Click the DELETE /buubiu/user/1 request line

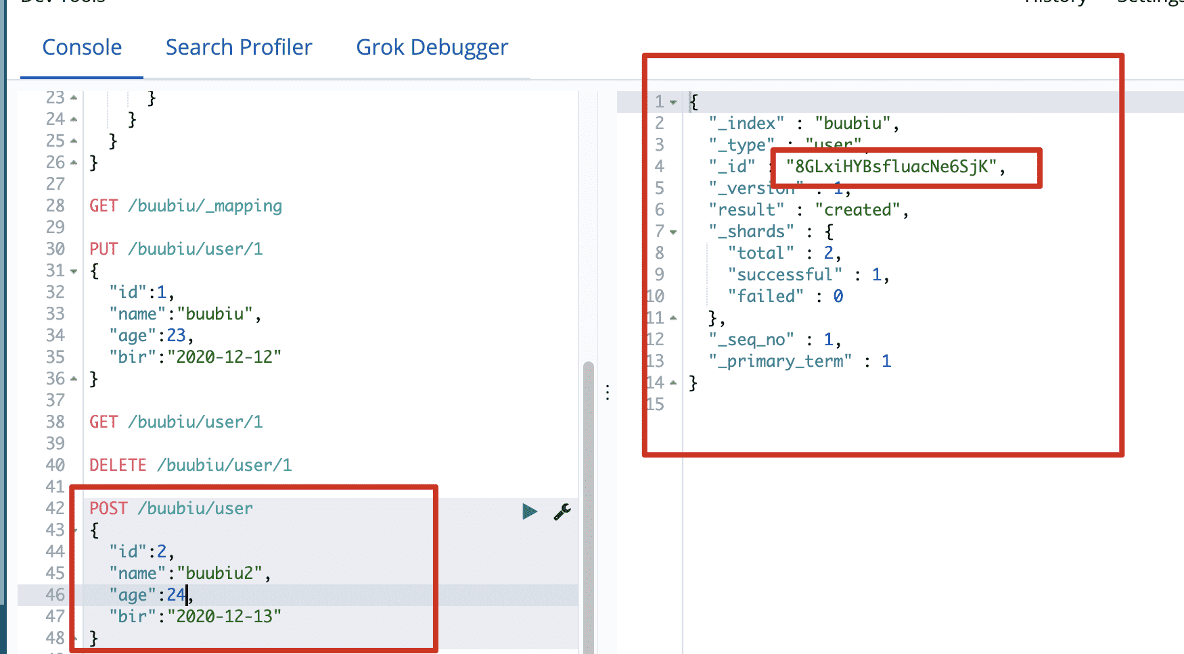pos(190,466)
